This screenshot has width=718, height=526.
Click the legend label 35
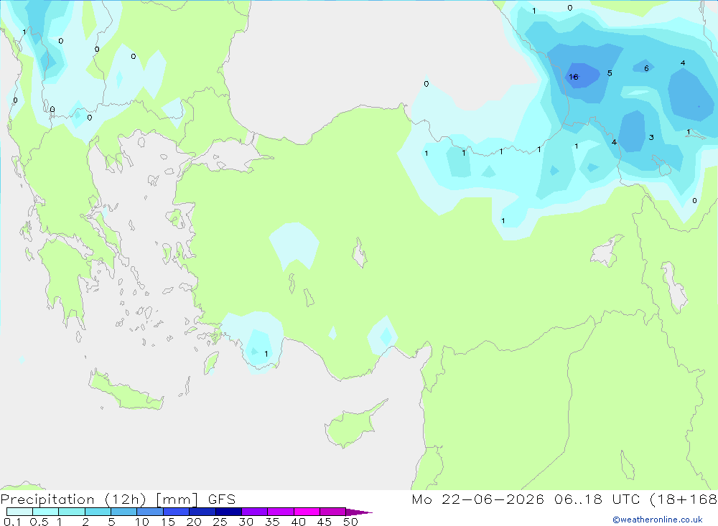[272, 522]
